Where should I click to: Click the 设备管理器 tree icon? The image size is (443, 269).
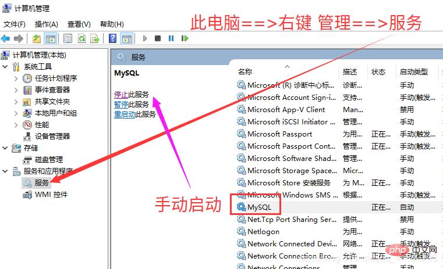pos(27,137)
